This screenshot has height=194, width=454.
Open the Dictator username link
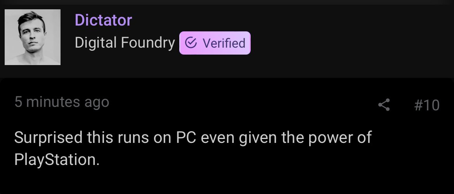click(x=103, y=20)
